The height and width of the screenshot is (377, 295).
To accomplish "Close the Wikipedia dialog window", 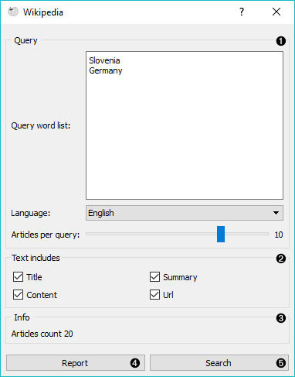I will 276,12.
